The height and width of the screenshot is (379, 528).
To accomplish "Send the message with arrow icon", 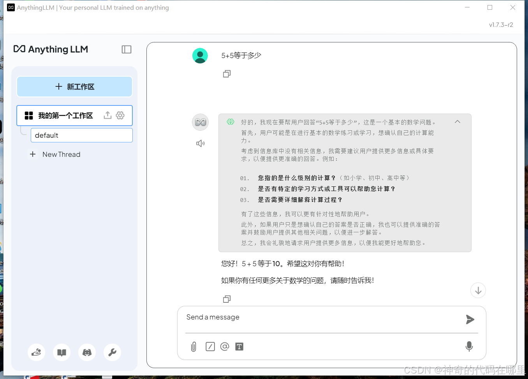I will [x=470, y=319].
